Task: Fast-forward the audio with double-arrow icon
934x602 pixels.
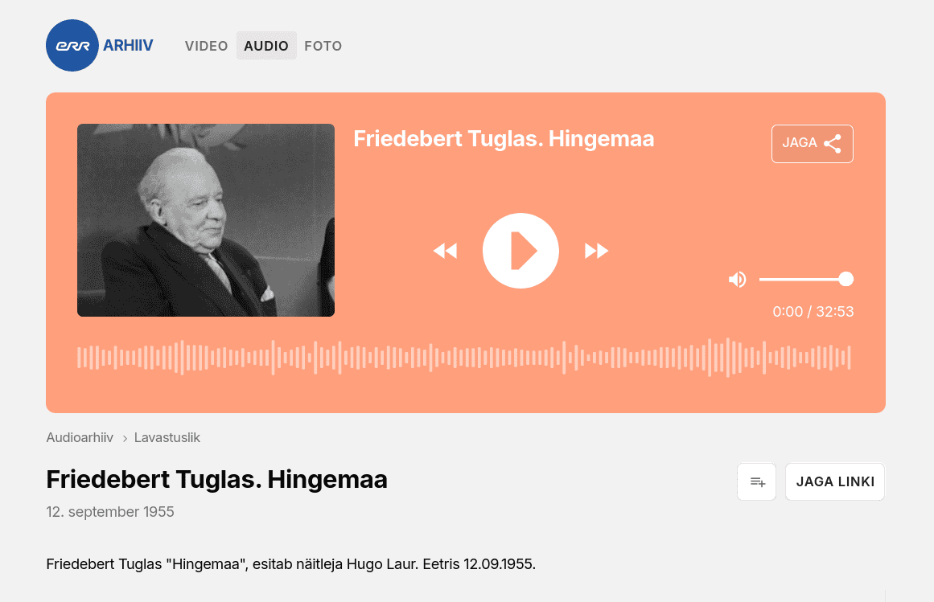Action: coord(596,251)
